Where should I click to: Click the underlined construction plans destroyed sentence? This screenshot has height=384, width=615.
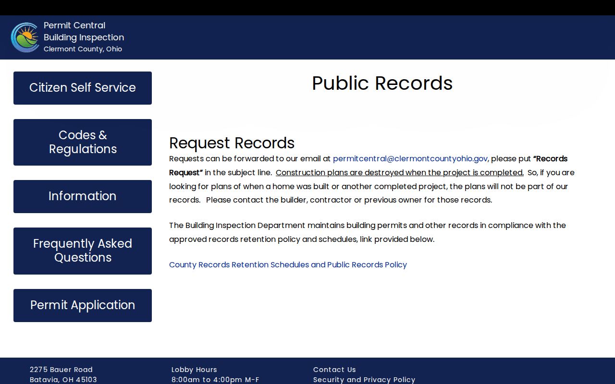[x=400, y=173]
